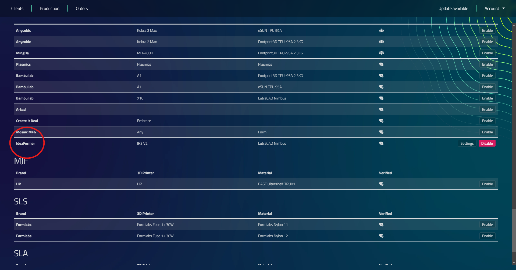Click the Formlabs Nylon 12 material cell

tap(273, 236)
